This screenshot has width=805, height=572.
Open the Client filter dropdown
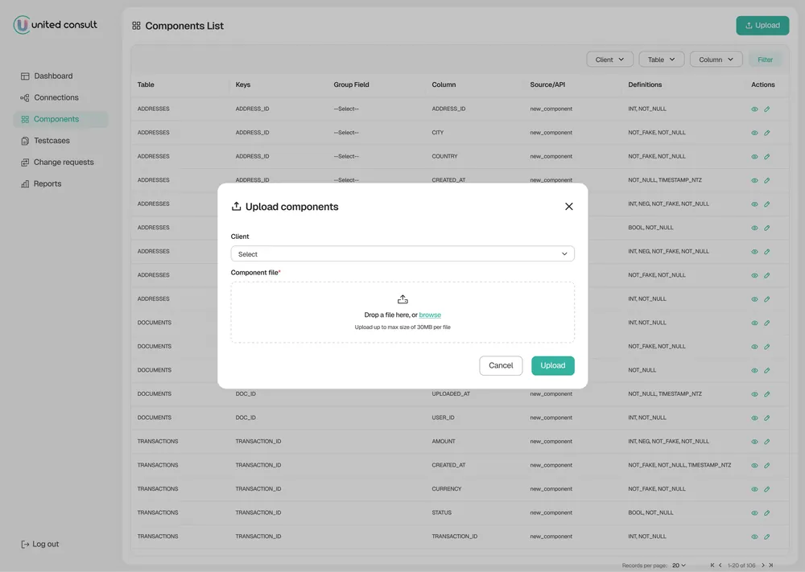[x=609, y=60]
